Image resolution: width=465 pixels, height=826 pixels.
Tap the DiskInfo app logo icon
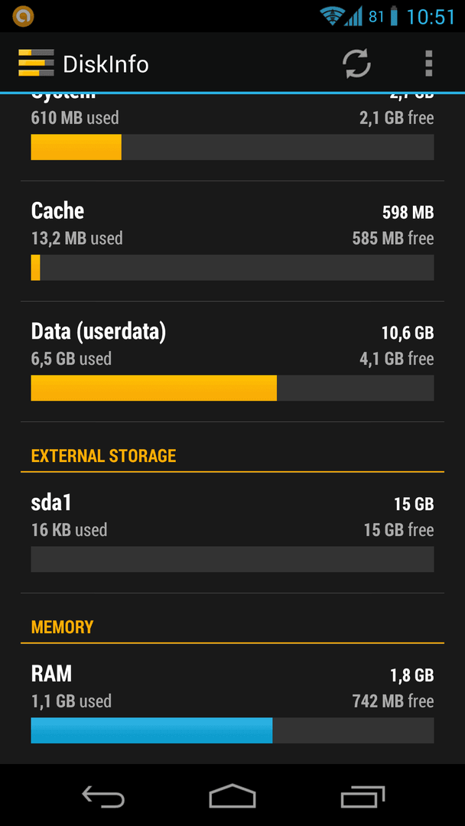(x=36, y=63)
